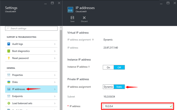Viewport: 177px width, 110px height.
Task: Select Static private IP assignment
Action: (119, 87)
